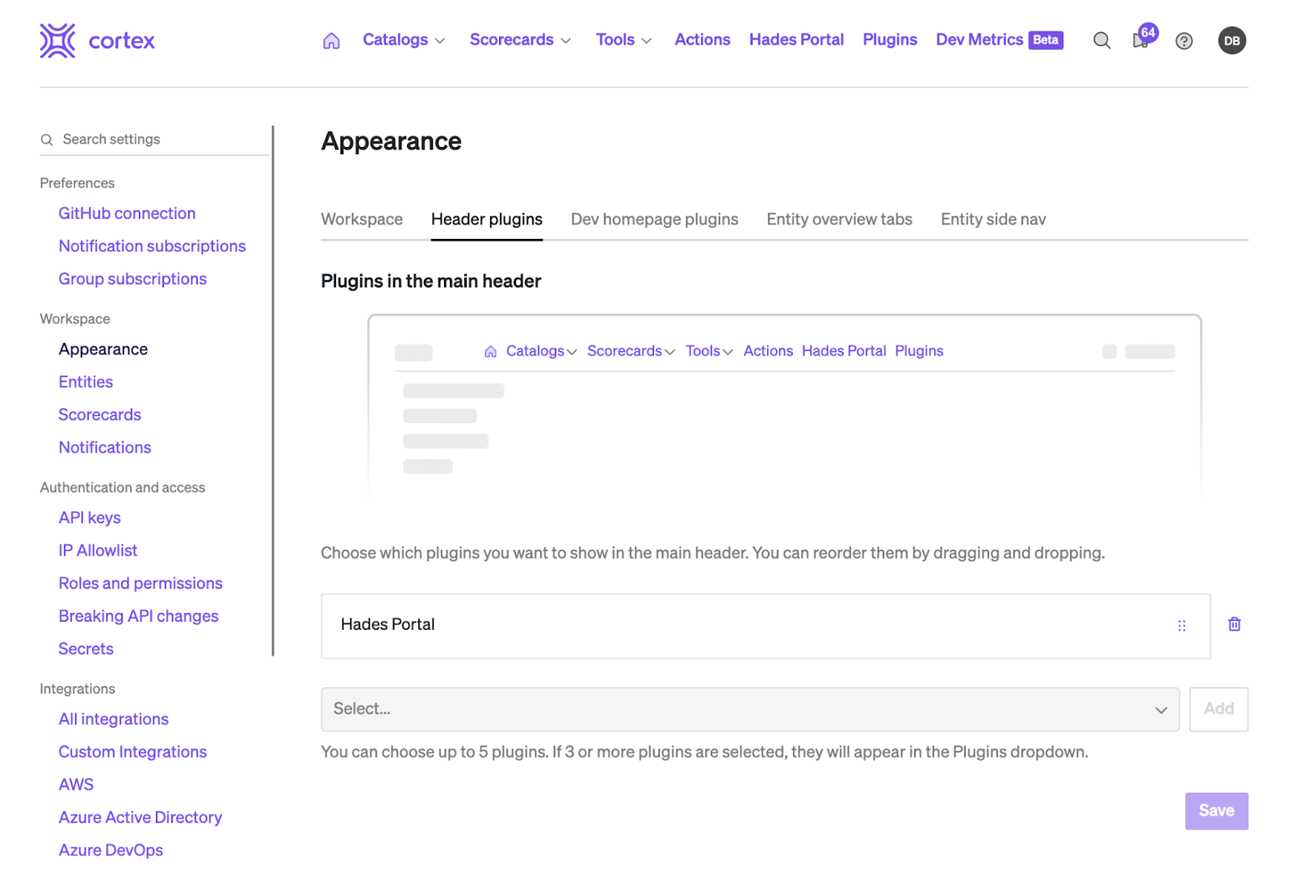Image resolution: width=1292 pixels, height=872 pixels.
Task: Click the search icon in Search settings
Action: click(x=47, y=140)
